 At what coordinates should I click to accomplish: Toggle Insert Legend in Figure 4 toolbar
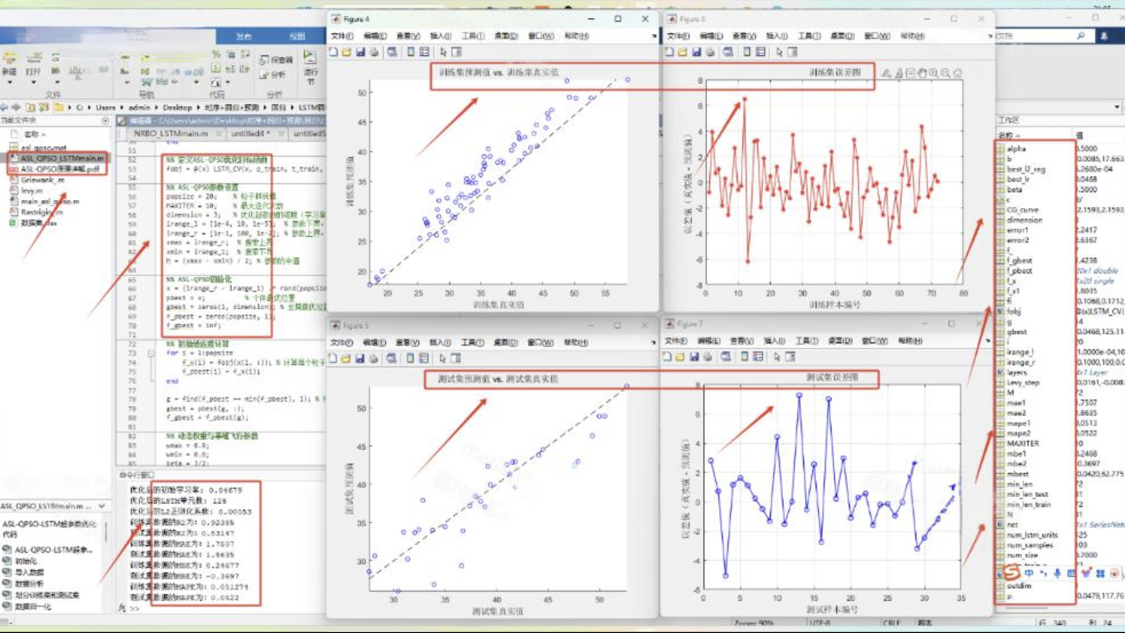point(424,52)
